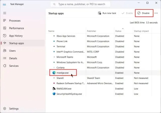The image size is (161, 113).
Task: Click the Disable circle-slash icon
Action: [x=139, y=13]
